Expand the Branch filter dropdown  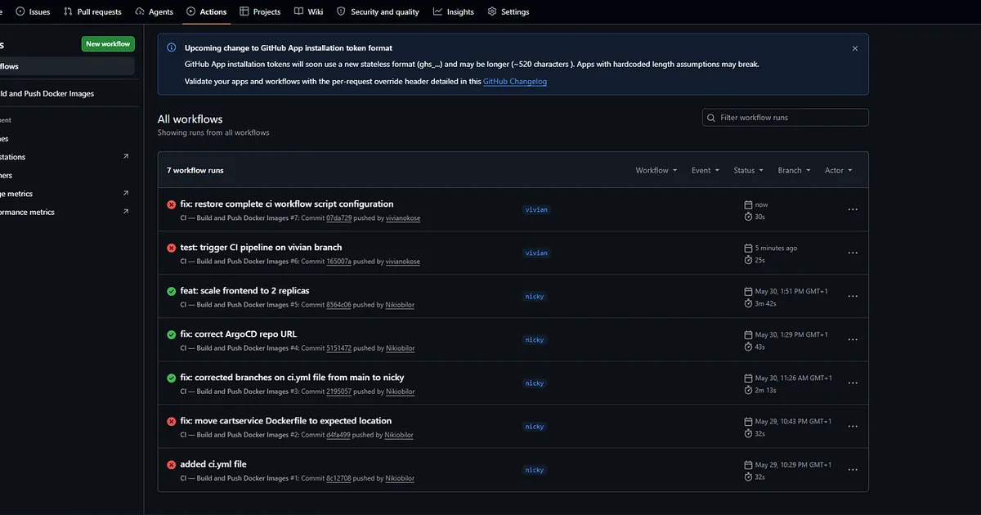coord(794,170)
